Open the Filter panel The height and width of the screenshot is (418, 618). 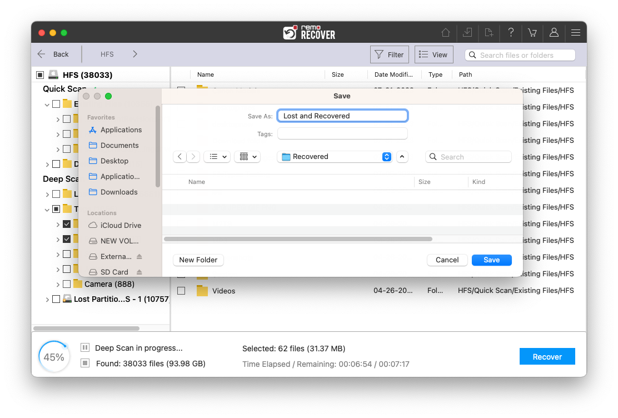(x=389, y=54)
